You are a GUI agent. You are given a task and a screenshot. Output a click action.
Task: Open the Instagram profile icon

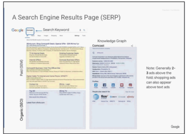click(x=130, y=85)
